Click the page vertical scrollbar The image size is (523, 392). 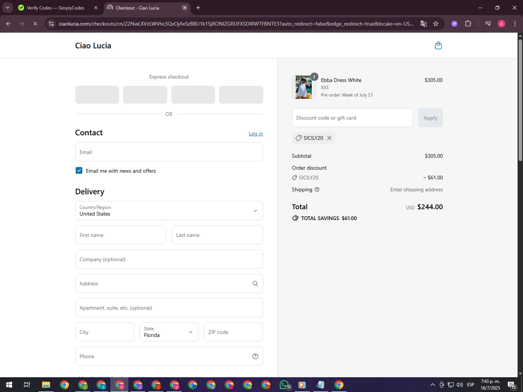[520, 100]
